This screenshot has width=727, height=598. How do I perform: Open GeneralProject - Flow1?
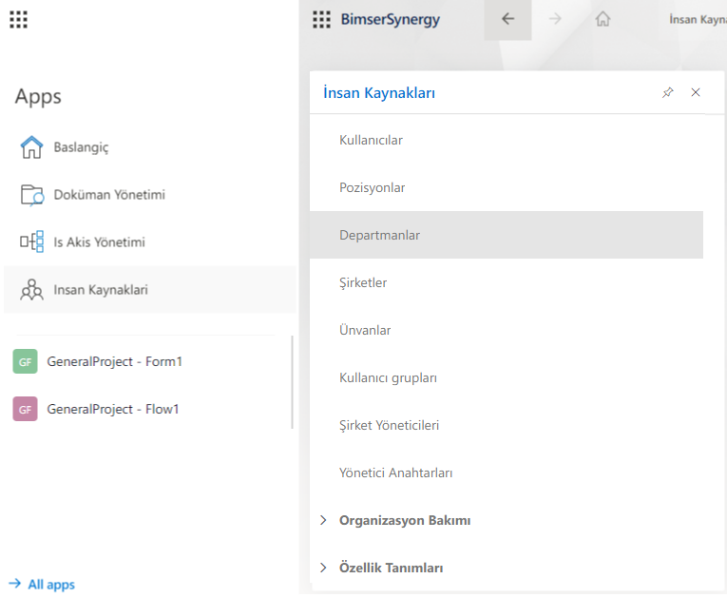point(112,409)
